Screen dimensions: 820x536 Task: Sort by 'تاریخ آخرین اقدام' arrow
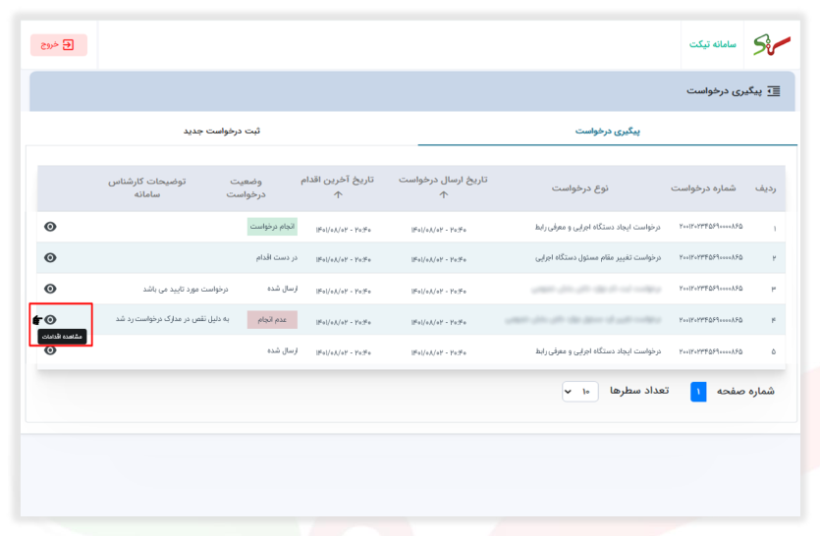[338, 195]
